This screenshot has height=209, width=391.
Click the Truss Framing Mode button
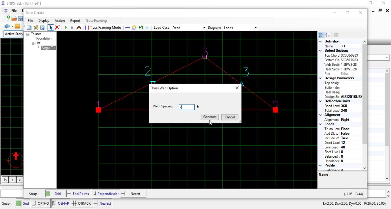(103, 28)
